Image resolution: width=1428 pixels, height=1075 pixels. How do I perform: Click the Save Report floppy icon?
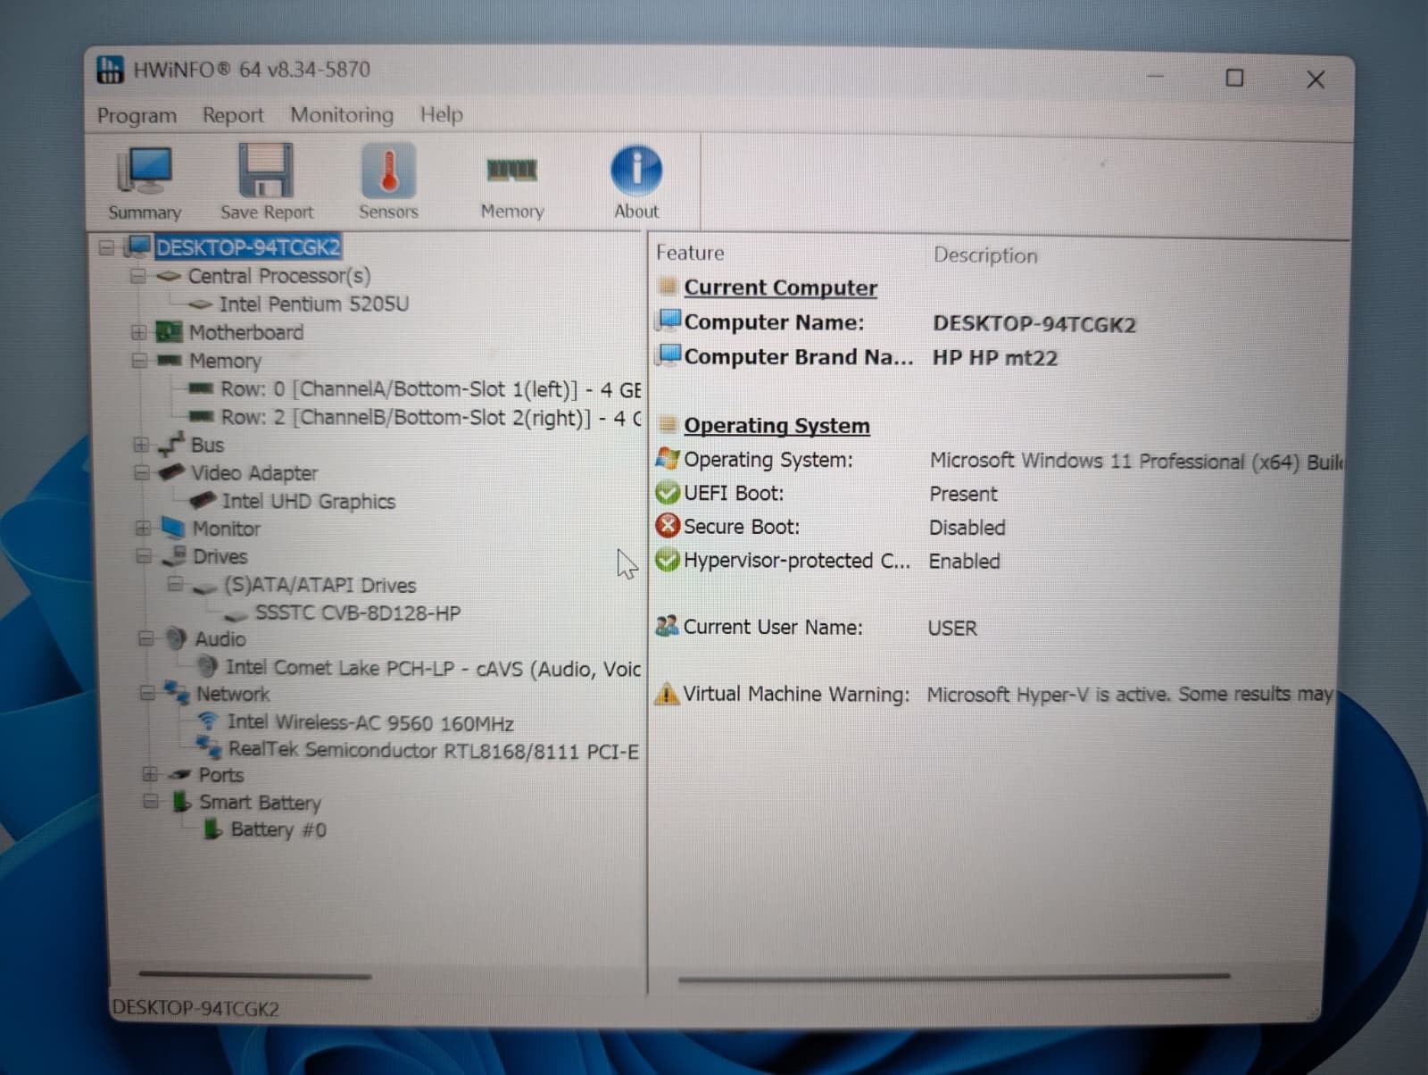coord(266,170)
